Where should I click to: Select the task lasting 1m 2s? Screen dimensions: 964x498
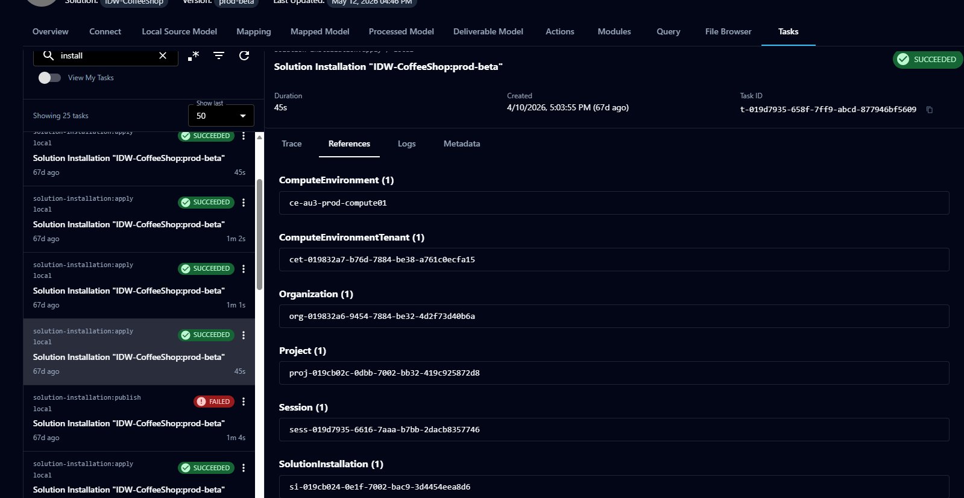point(139,219)
